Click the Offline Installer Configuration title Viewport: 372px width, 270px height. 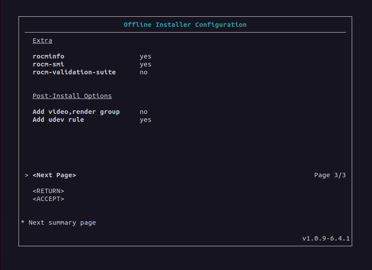[185, 25]
